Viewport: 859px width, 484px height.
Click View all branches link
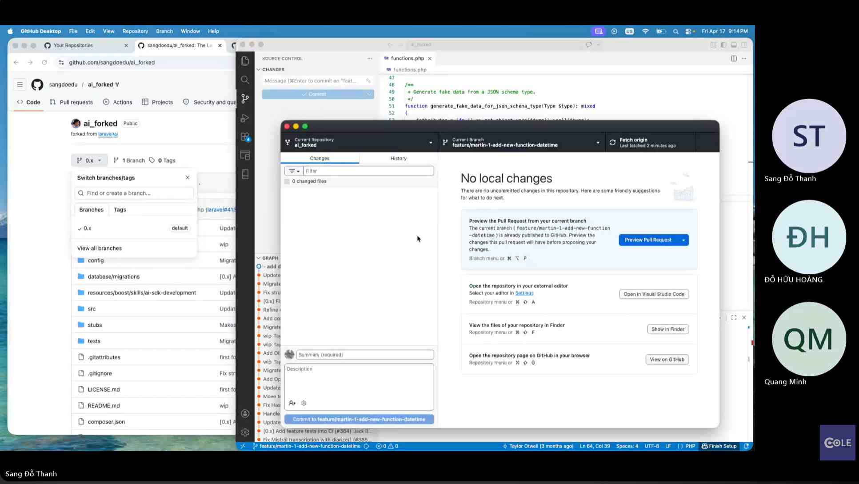click(100, 248)
